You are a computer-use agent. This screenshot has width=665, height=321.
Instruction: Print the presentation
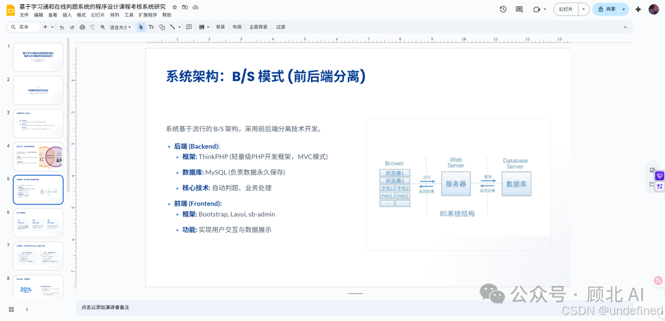point(83,27)
